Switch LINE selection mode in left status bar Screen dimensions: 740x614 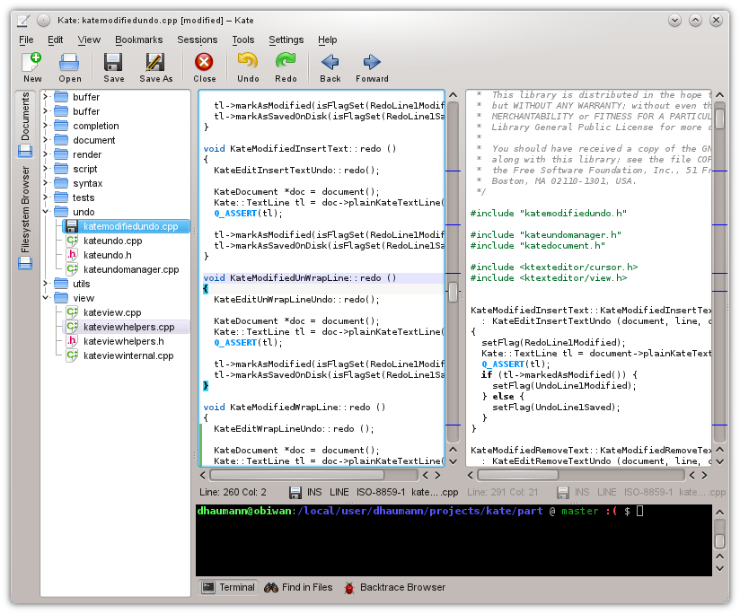(x=340, y=492)
